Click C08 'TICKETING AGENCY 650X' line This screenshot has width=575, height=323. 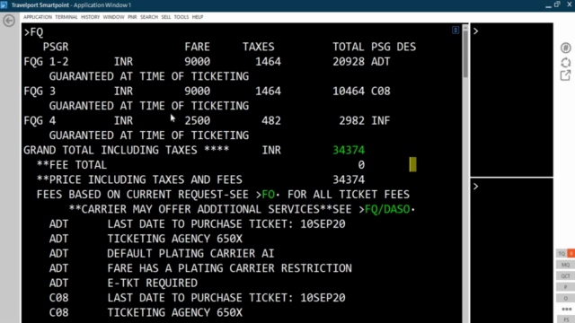[146, 312]
